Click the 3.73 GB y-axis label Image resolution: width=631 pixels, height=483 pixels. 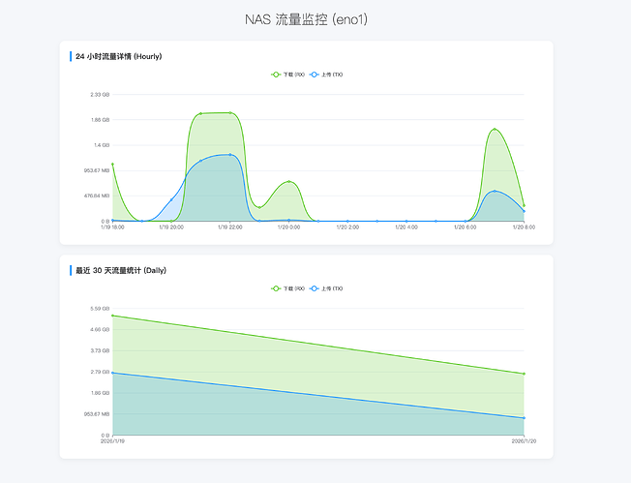coord(100,351)
